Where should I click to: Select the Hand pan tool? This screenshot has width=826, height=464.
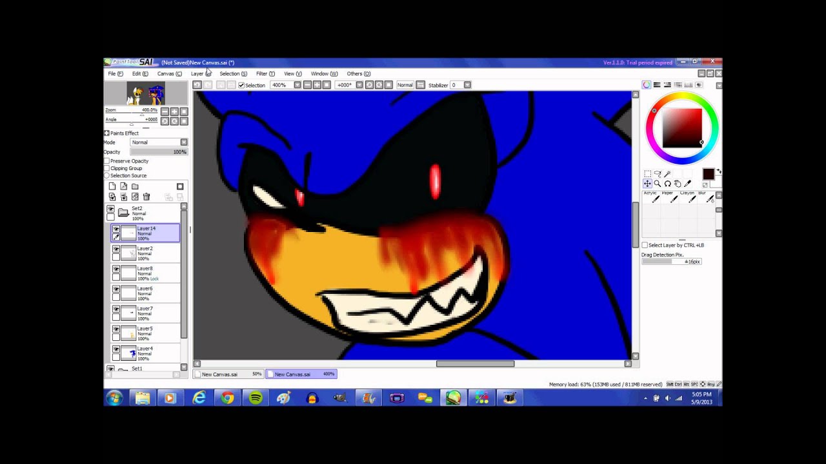tap(678, 184)
